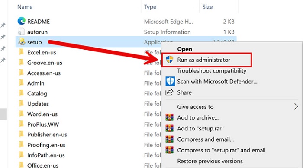The image size is (303, 168).
Task: Click the setup application icon
Action: coord(22,42)
